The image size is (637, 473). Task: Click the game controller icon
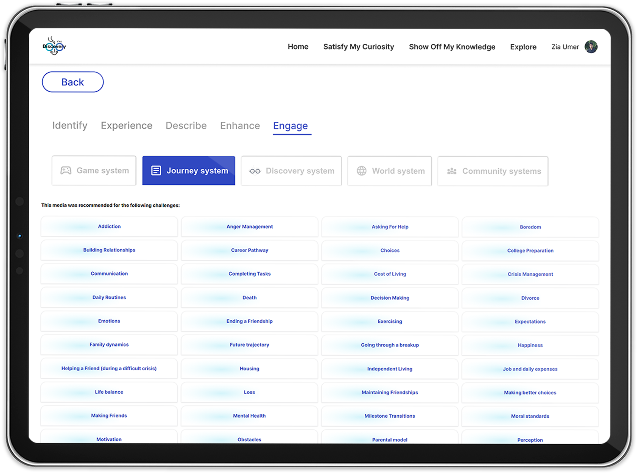(66, 171)
